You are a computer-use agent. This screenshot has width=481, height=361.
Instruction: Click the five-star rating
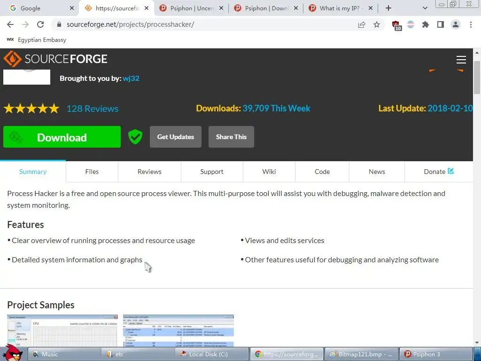coord(31,109)
